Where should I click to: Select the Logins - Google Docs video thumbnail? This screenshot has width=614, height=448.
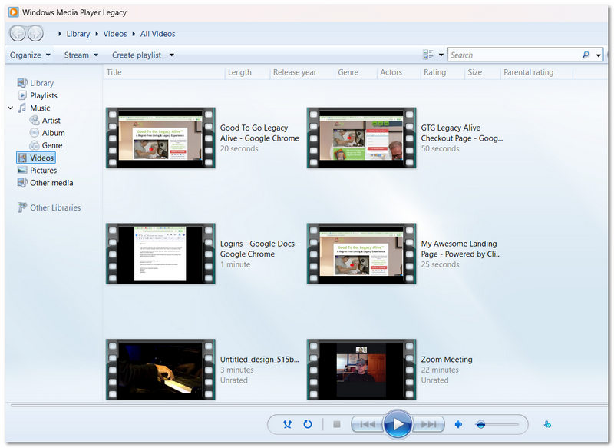[x=160, y=254]
